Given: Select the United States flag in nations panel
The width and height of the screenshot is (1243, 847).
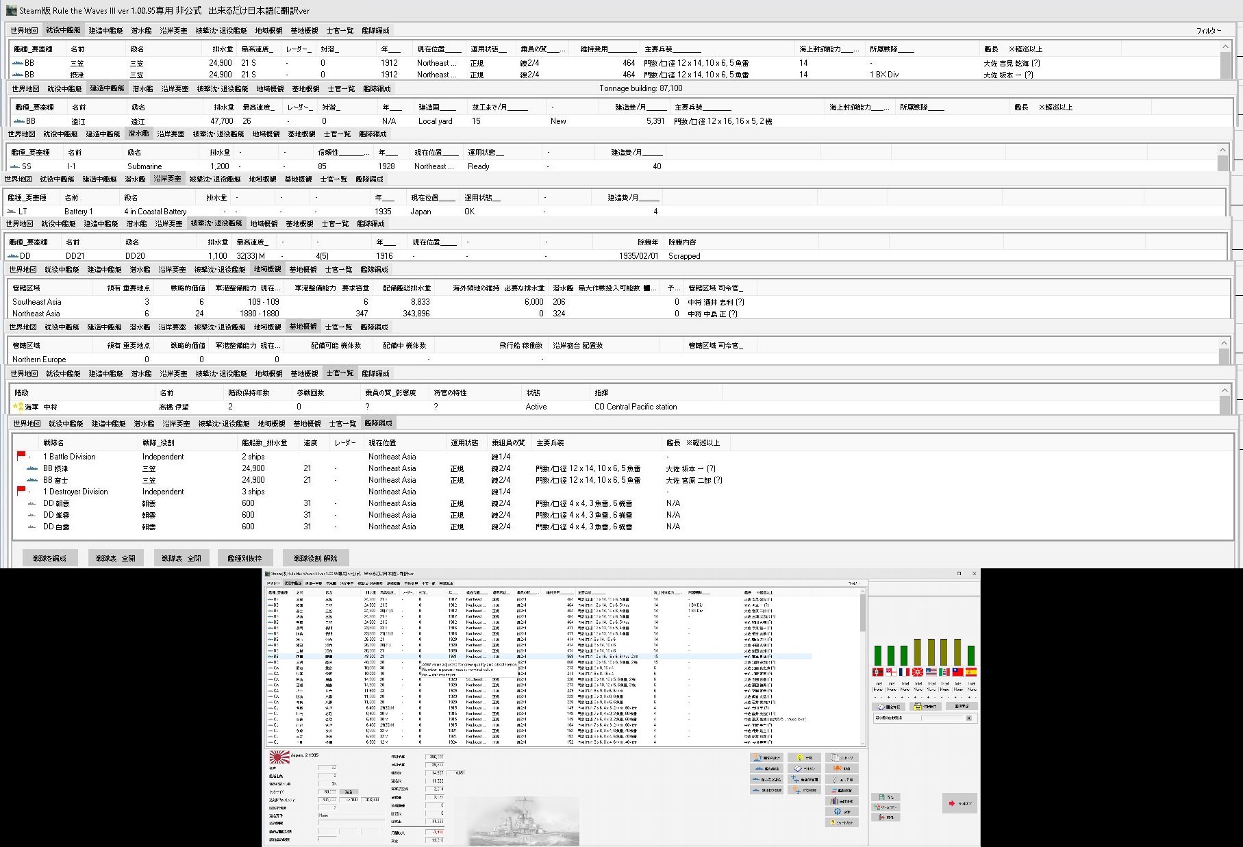Looking at the screenshot, I should 931,672.
